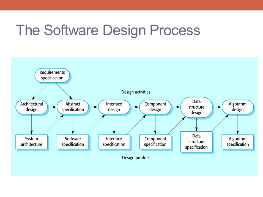This screenshot has width=263, height=197.
Task: Click the 'Design products' label
Action: coord(137,158)
